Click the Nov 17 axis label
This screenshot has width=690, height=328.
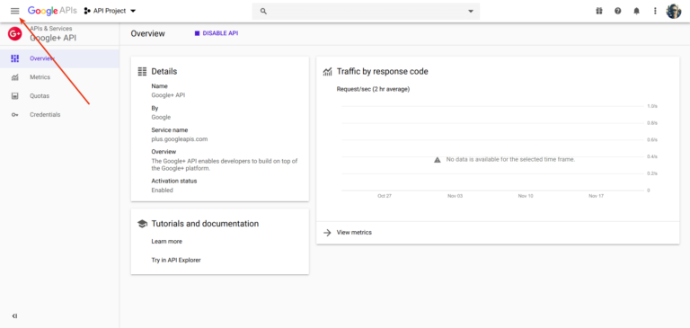(596, 196)
